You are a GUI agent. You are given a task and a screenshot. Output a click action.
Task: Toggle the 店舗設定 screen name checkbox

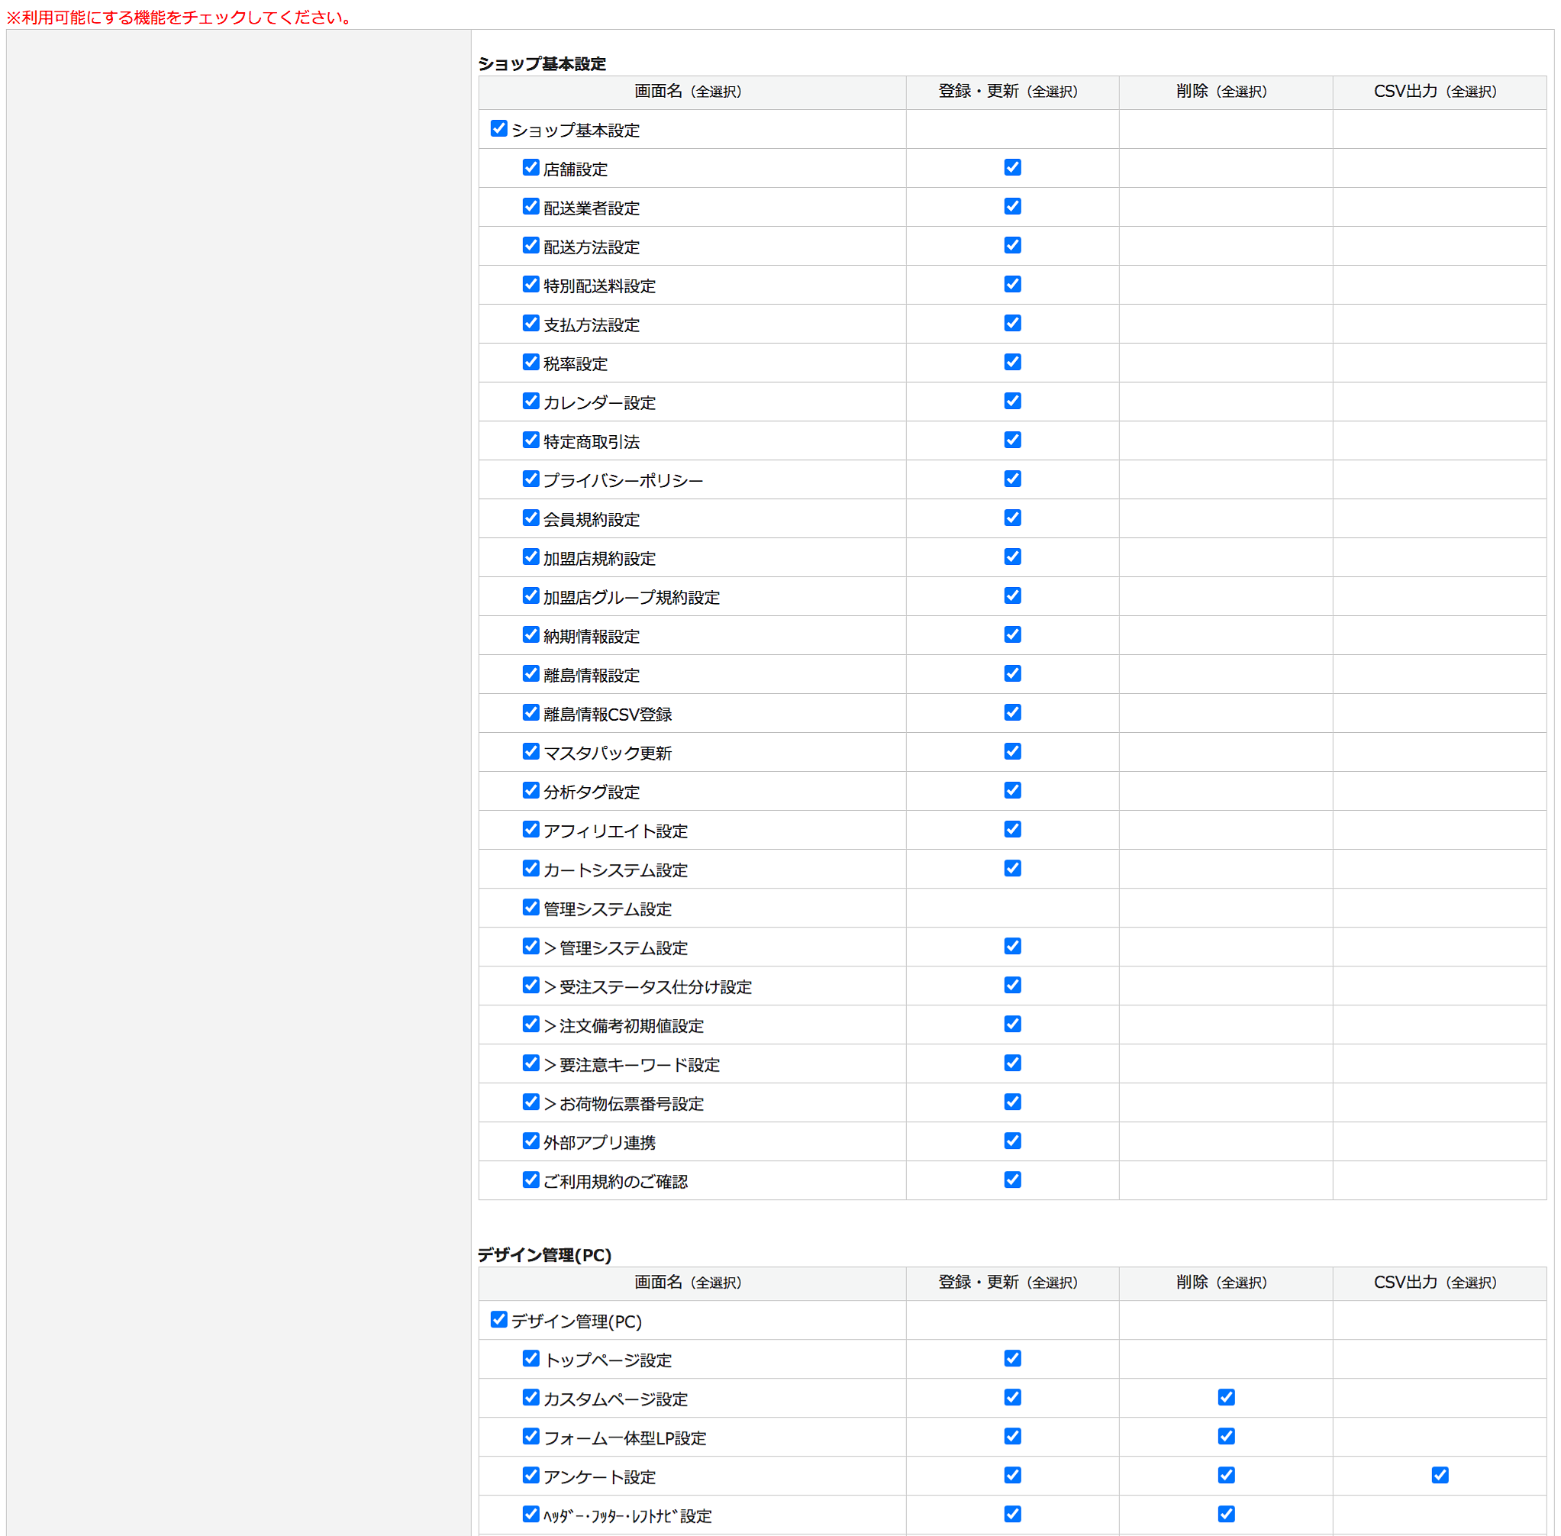[530, 167]
